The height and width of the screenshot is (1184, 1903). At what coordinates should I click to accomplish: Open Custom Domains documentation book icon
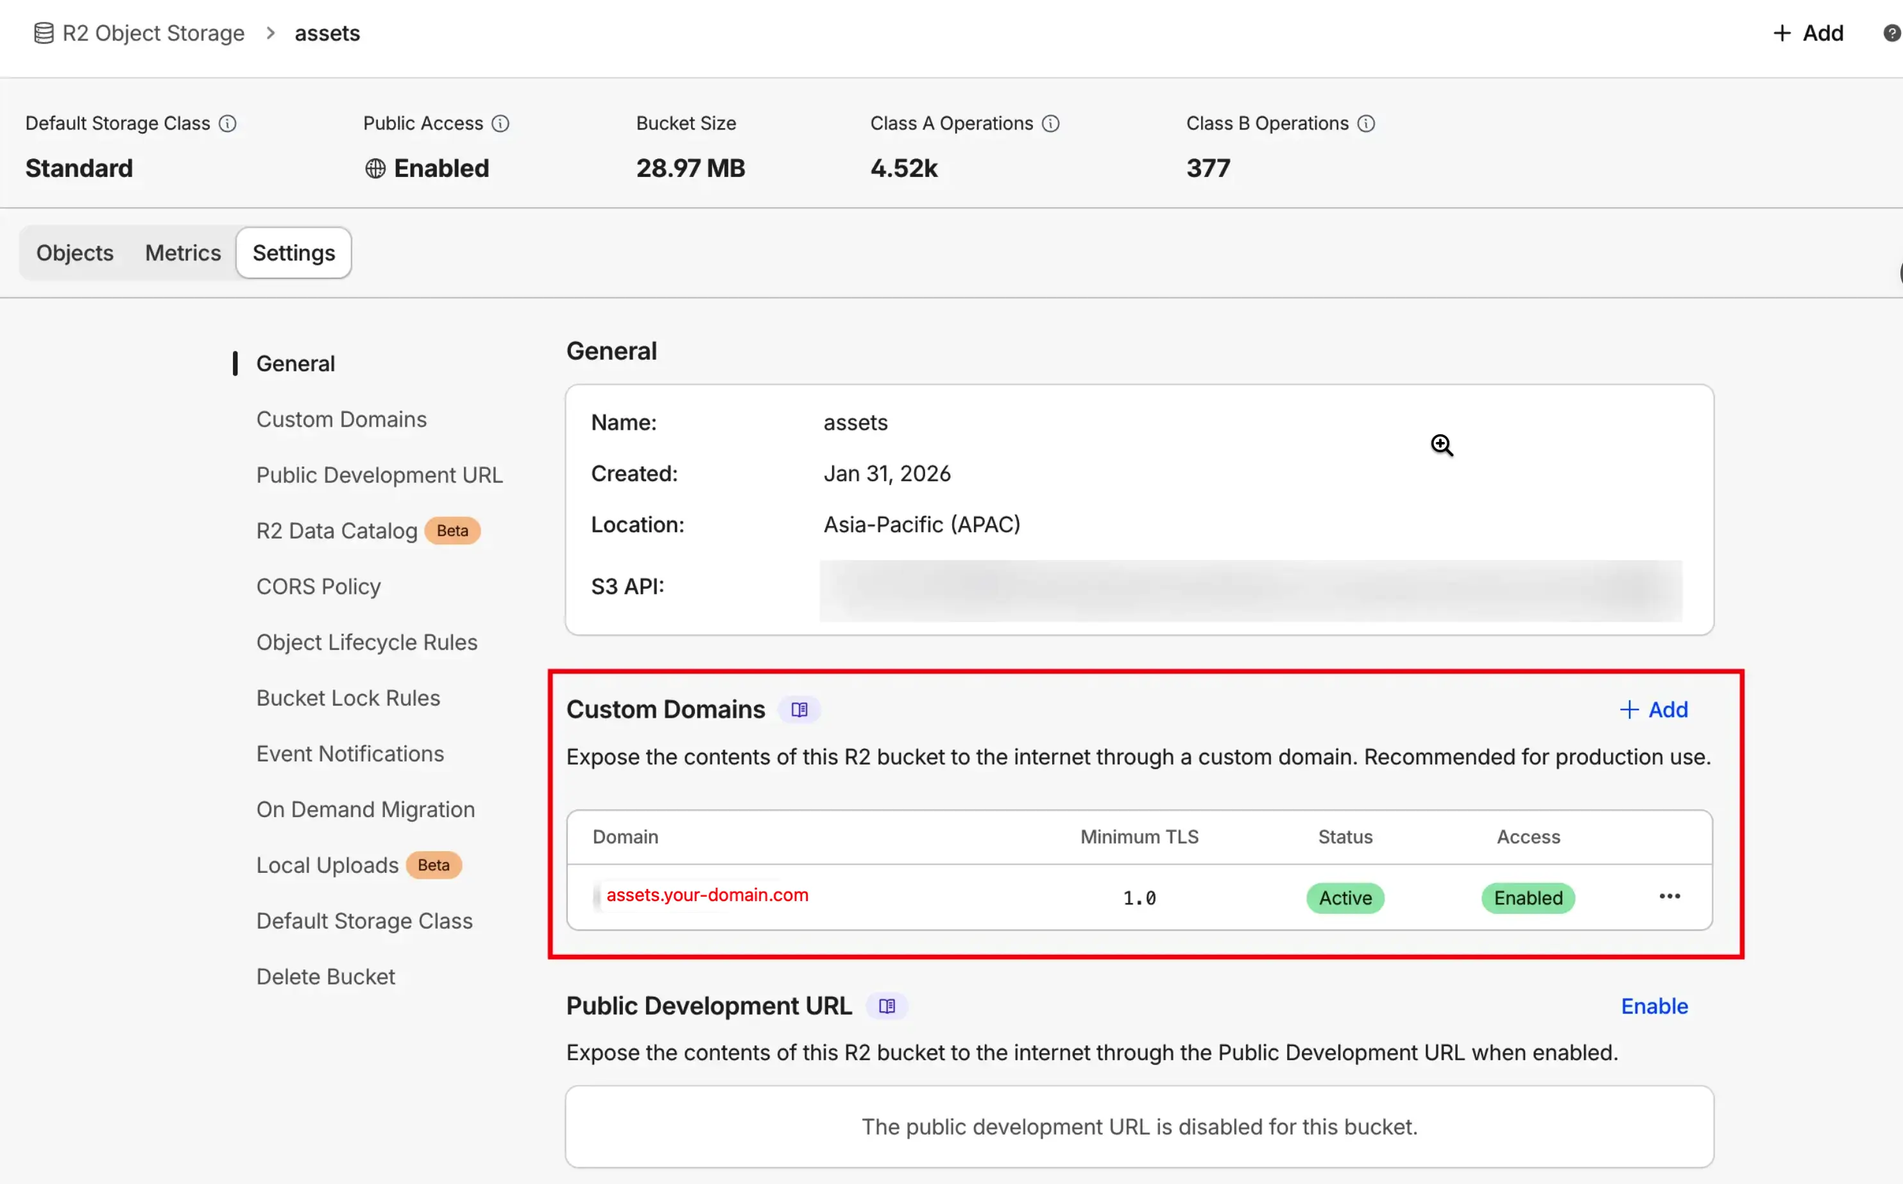click(x=799, y=709)
